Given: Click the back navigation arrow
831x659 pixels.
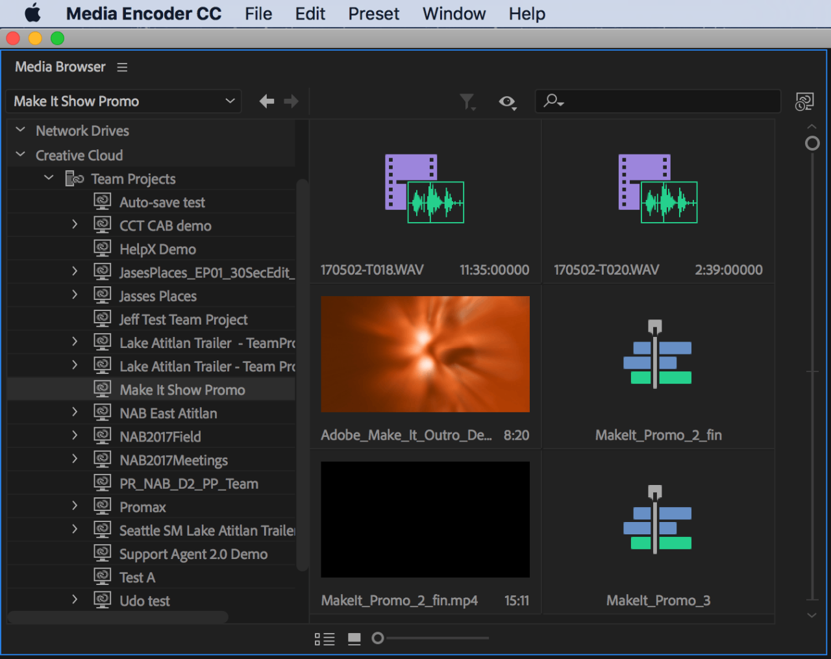Looking at the screenshot, I should point(266,101).
